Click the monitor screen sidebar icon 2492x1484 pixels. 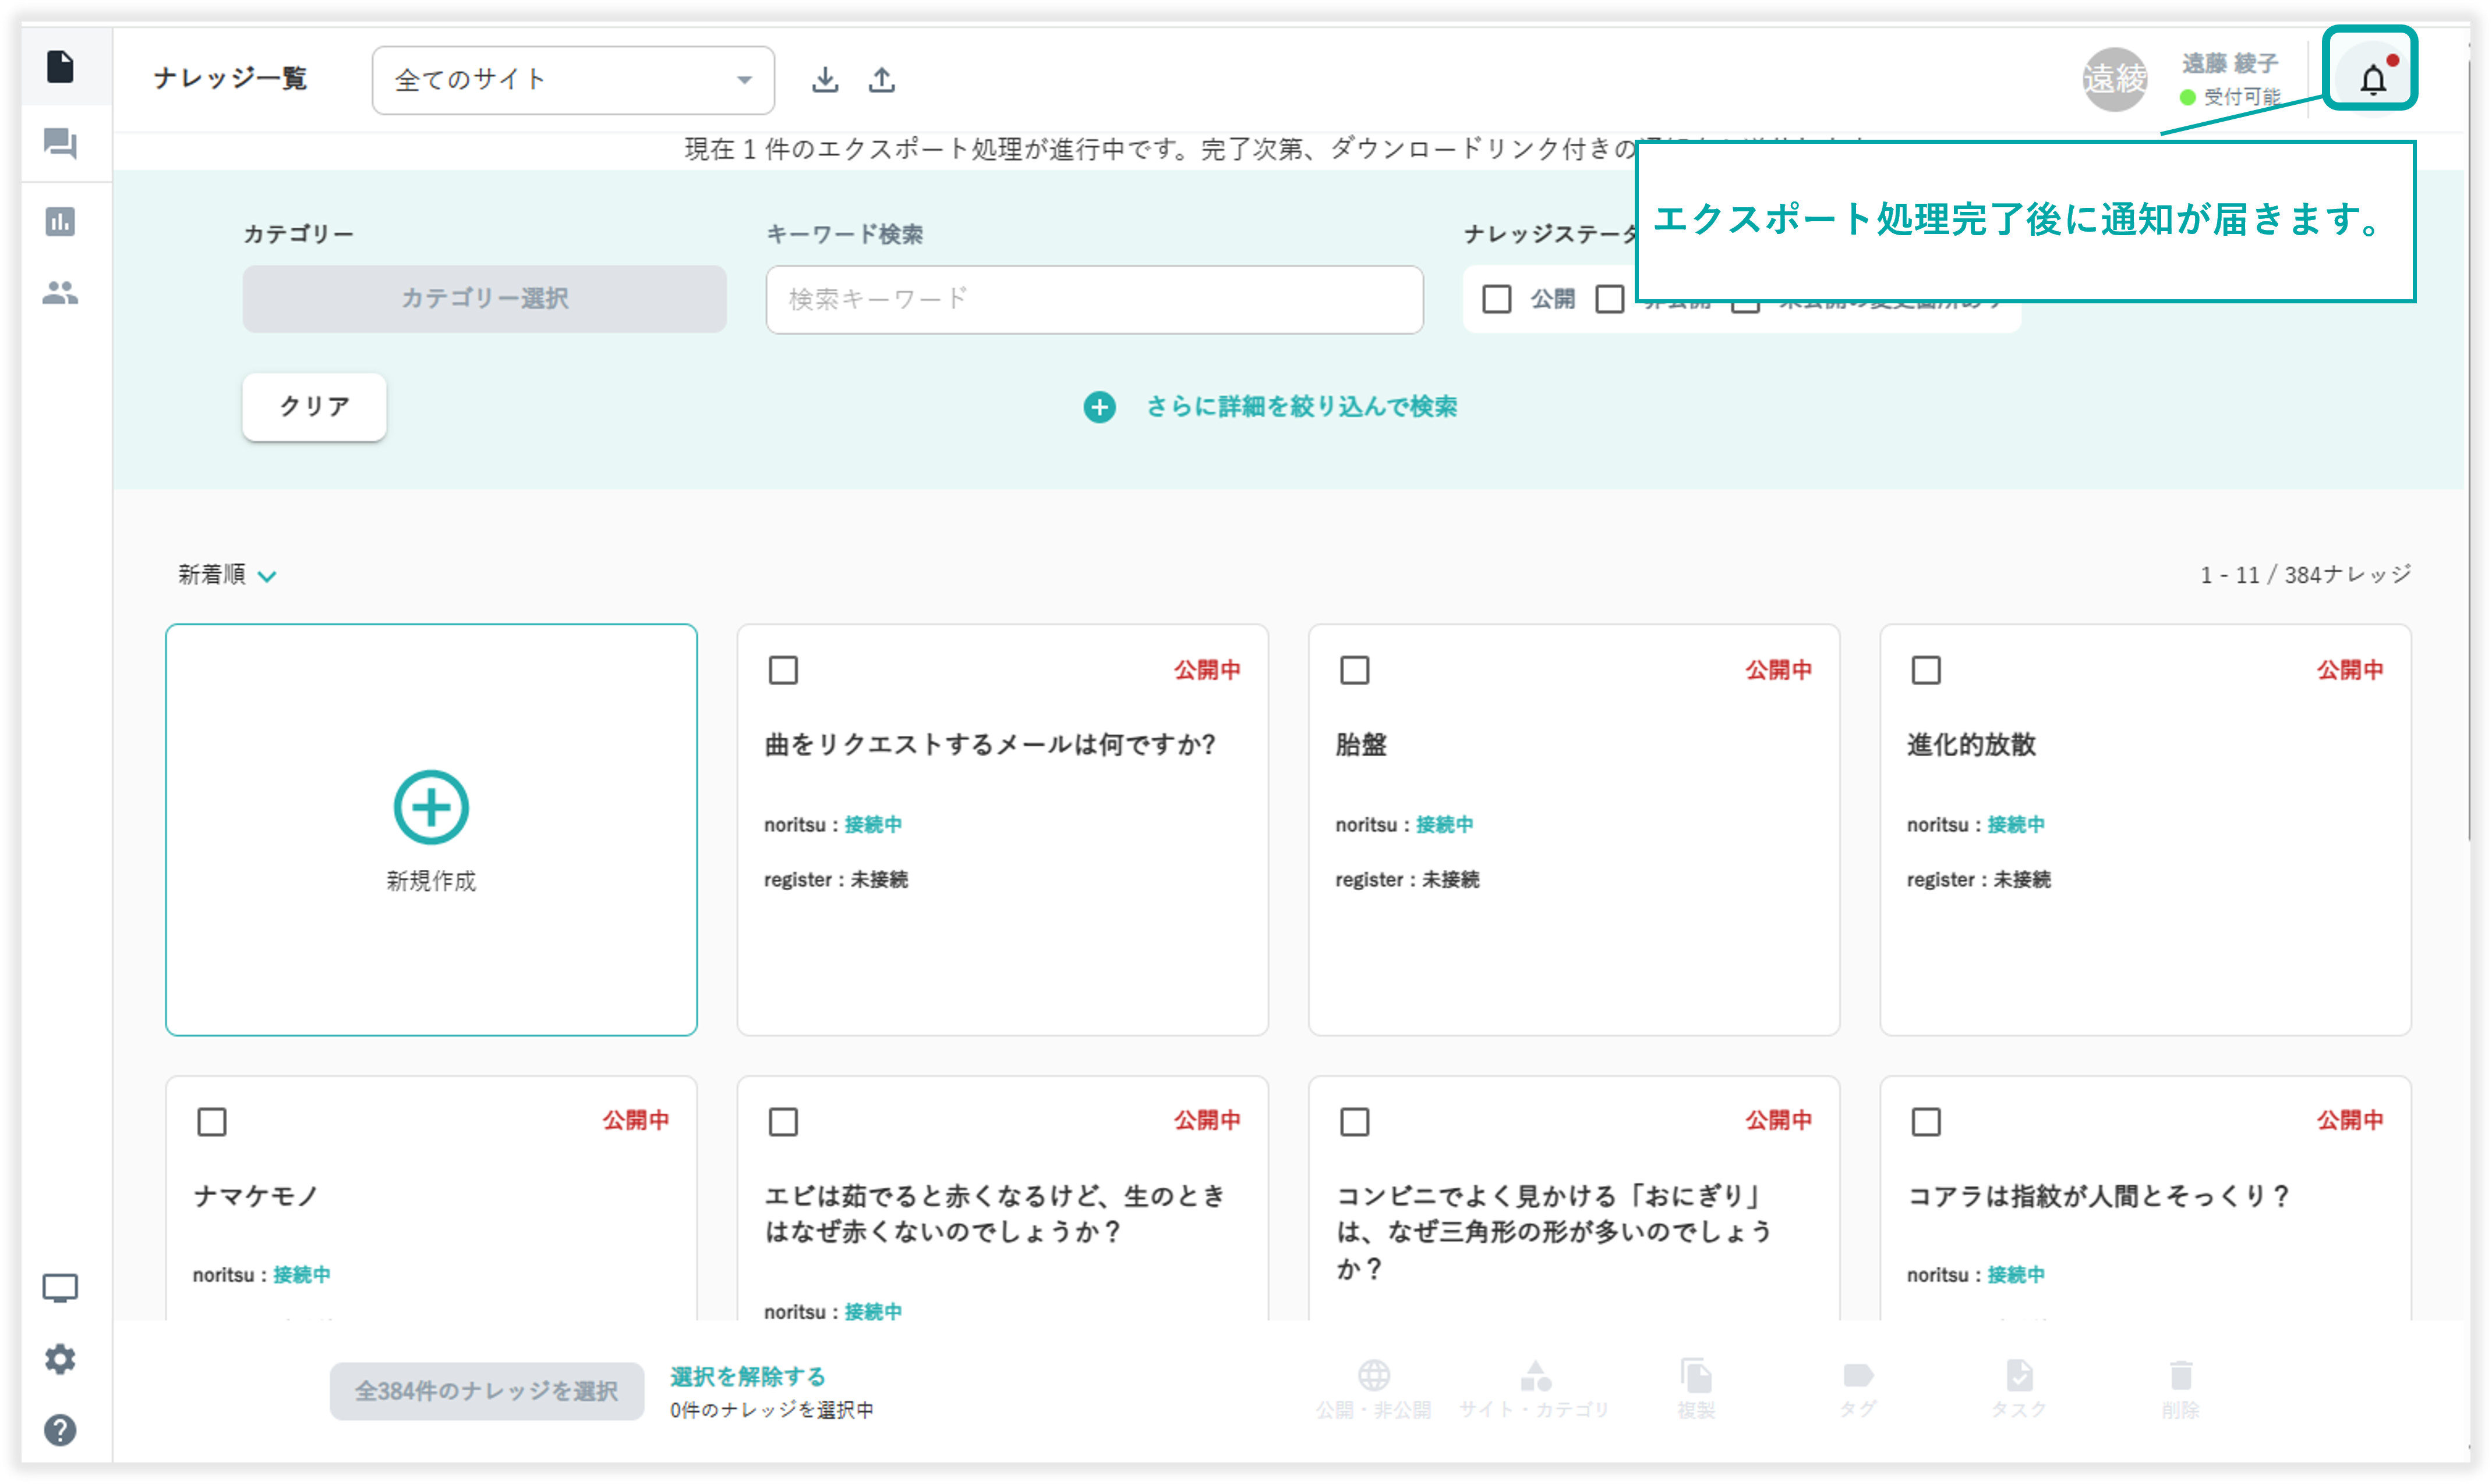60,1288
